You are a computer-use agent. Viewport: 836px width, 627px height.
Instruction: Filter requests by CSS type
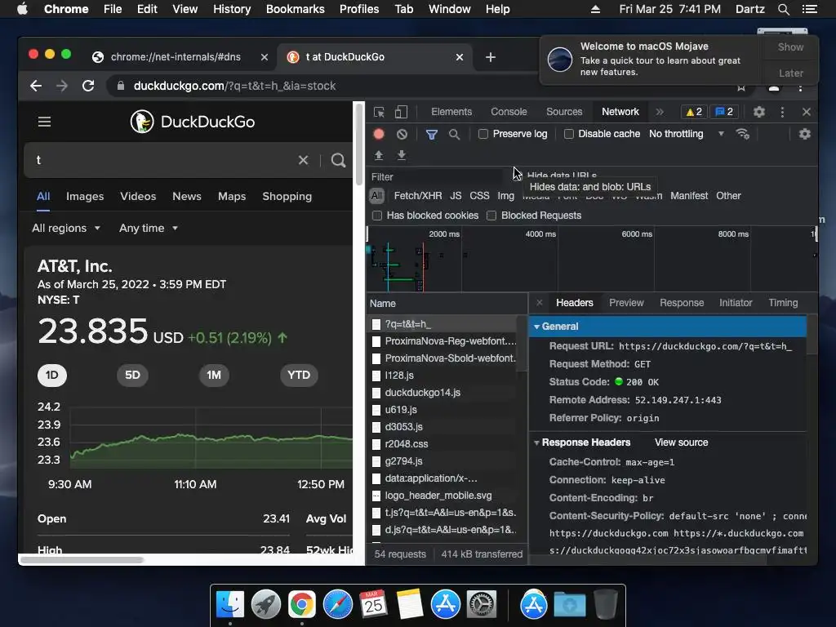click(479, 196)
